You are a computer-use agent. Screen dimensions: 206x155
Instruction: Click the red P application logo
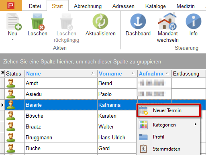pyautogui.click(x=11, y=6)
